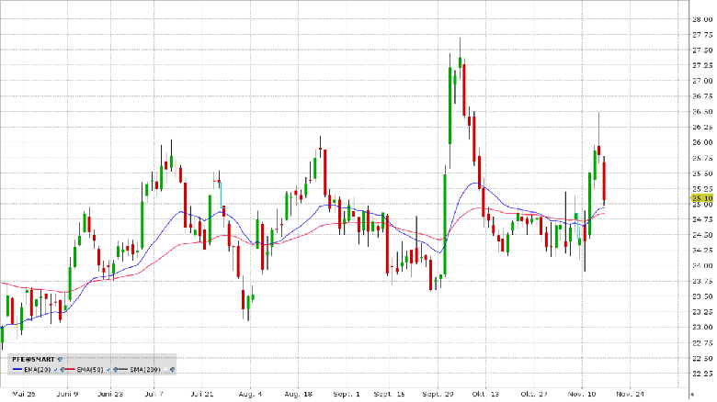The width and height of the screenshot is (717, 402).
Task: Click the 24.50 price axis label
Action: tap(702, 235)
